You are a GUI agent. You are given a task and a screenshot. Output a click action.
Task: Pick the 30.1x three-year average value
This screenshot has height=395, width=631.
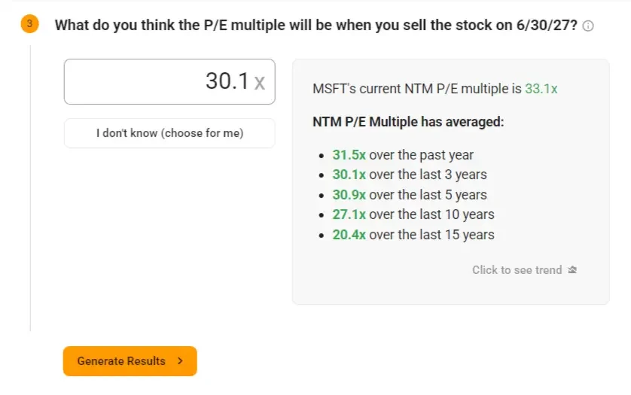tap(349, 175)
